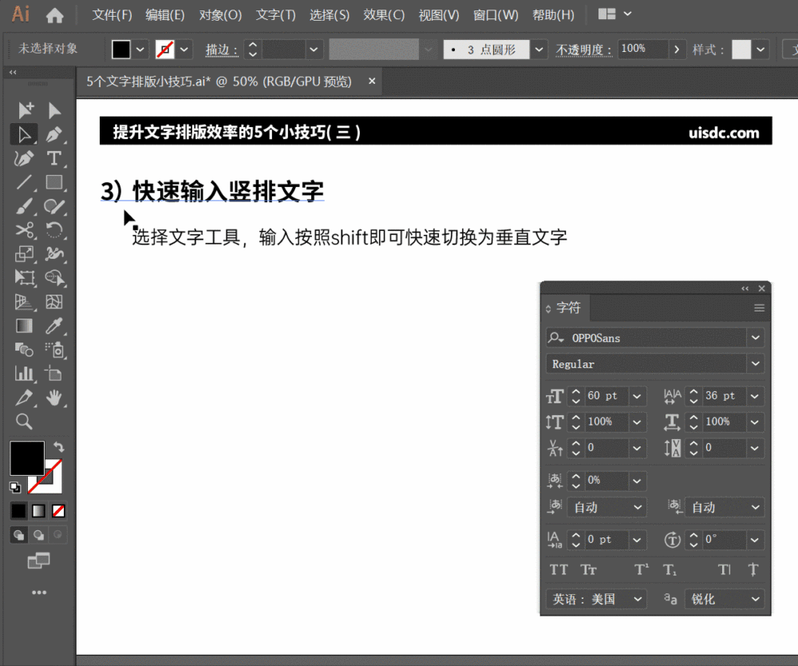Open the 60 pt font size dropdown
Screen dimensions: 798x666
click(x=637, y=396)
